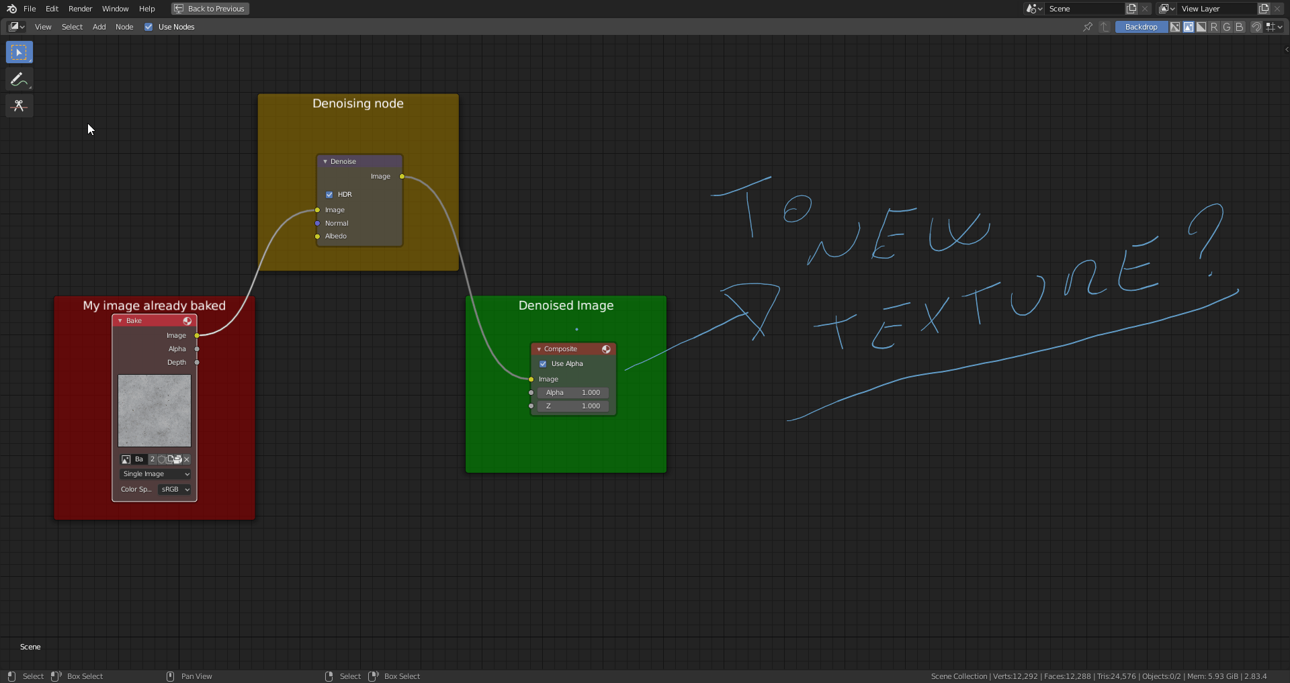Open the Single Image source dropdown

click(155, 474)
